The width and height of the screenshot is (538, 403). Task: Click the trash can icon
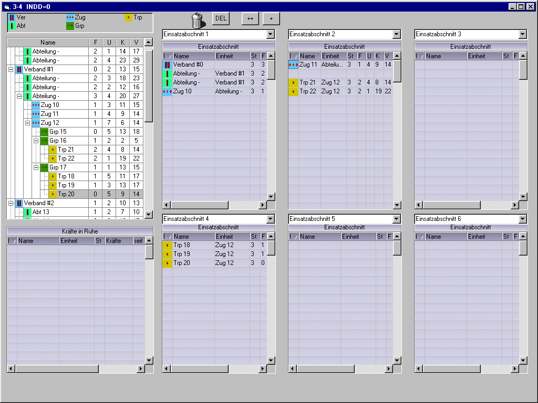click(197, 20)
